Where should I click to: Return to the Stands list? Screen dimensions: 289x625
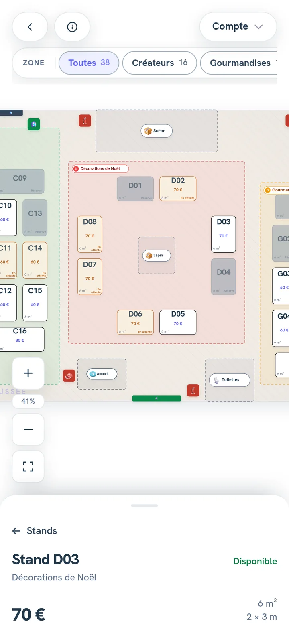[35, 531]
